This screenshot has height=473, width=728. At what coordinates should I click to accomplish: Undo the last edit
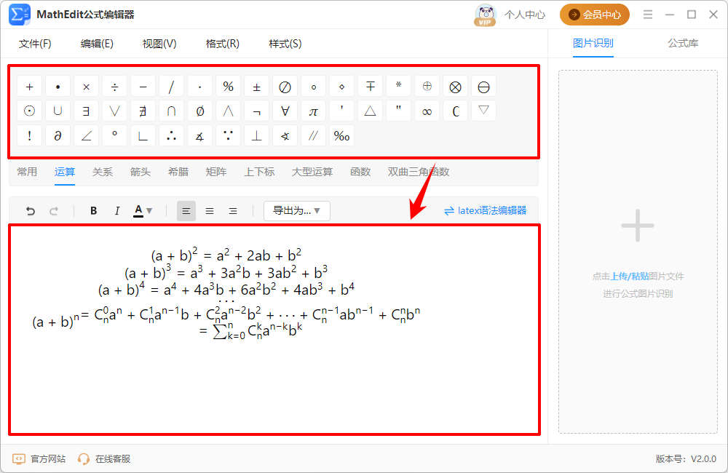click(31, 211)
